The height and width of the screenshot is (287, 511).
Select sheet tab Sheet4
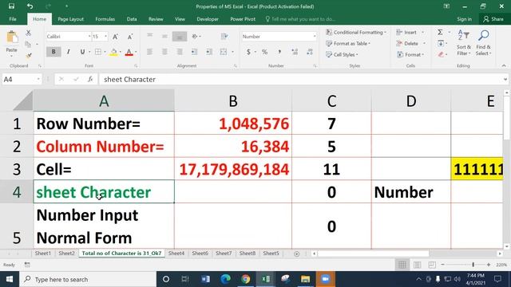click(176, 254)
